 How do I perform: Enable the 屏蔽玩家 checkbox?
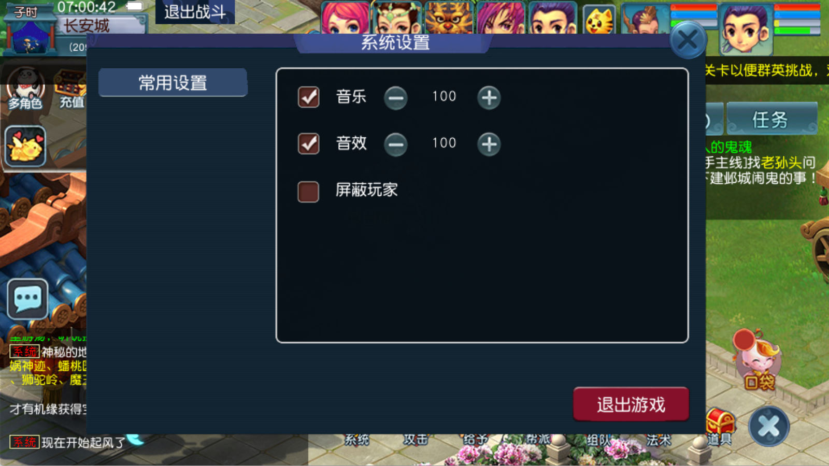[x=308, y=191]
